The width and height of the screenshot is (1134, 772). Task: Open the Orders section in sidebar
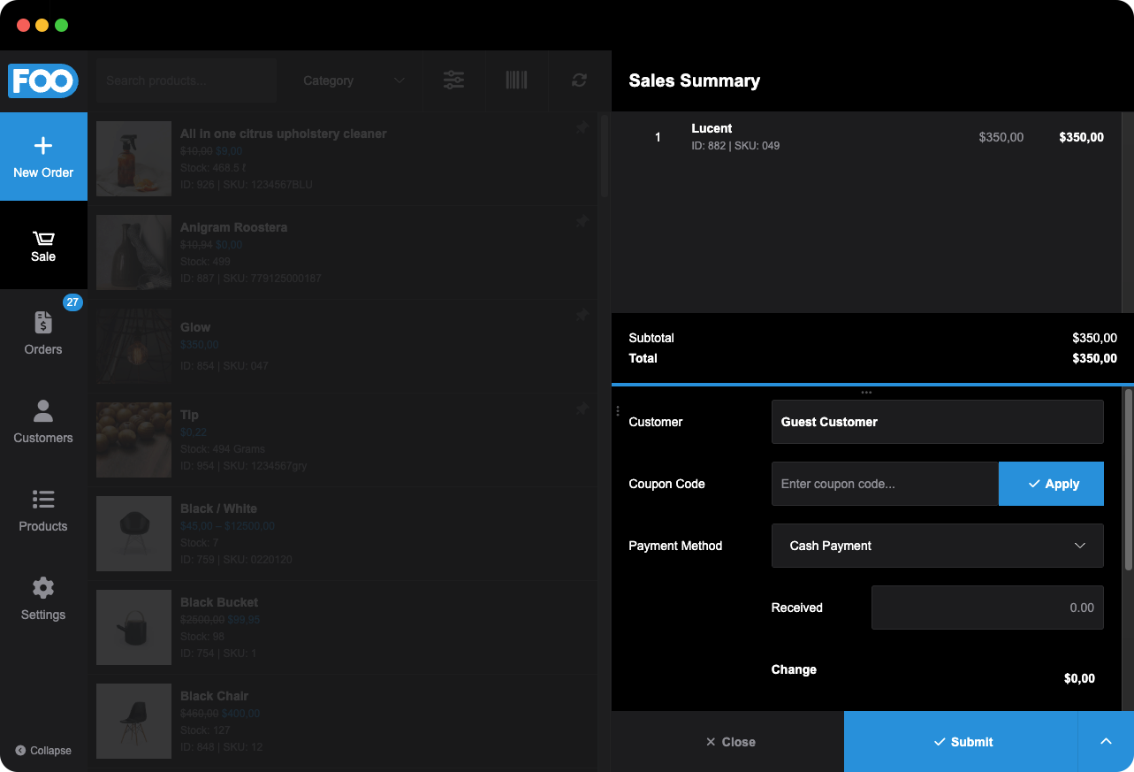[x=43, y=333]
